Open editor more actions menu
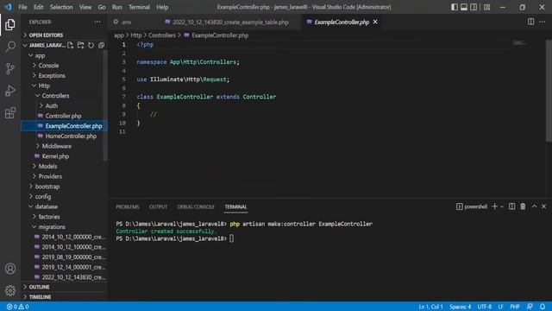The height and width of the screenshot is (311, 552). pyautogui.click(x=543, y=22)
